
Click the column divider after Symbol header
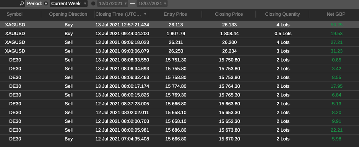[x=41, y=14]
